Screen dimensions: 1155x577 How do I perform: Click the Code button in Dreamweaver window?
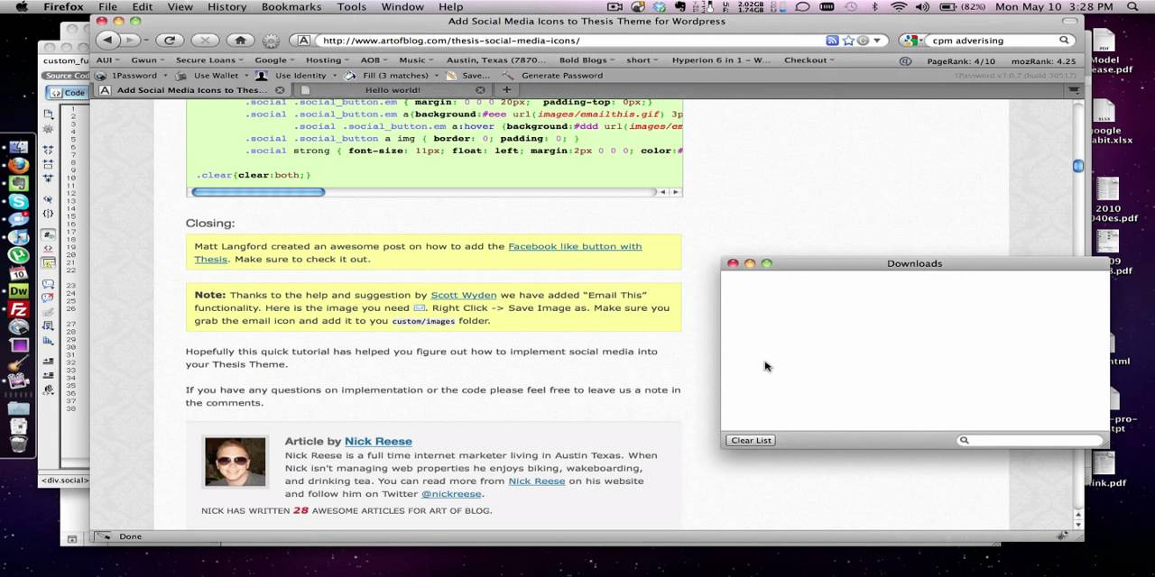[67, 93]
